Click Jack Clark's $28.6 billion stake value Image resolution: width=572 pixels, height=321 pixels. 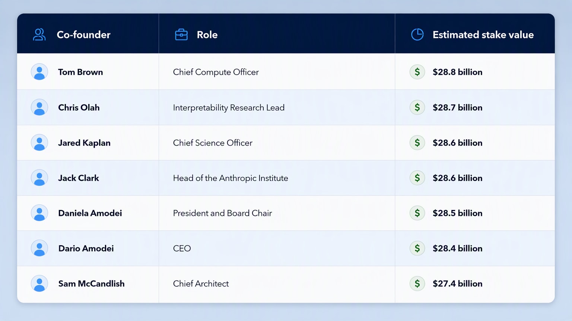point(457,178)
